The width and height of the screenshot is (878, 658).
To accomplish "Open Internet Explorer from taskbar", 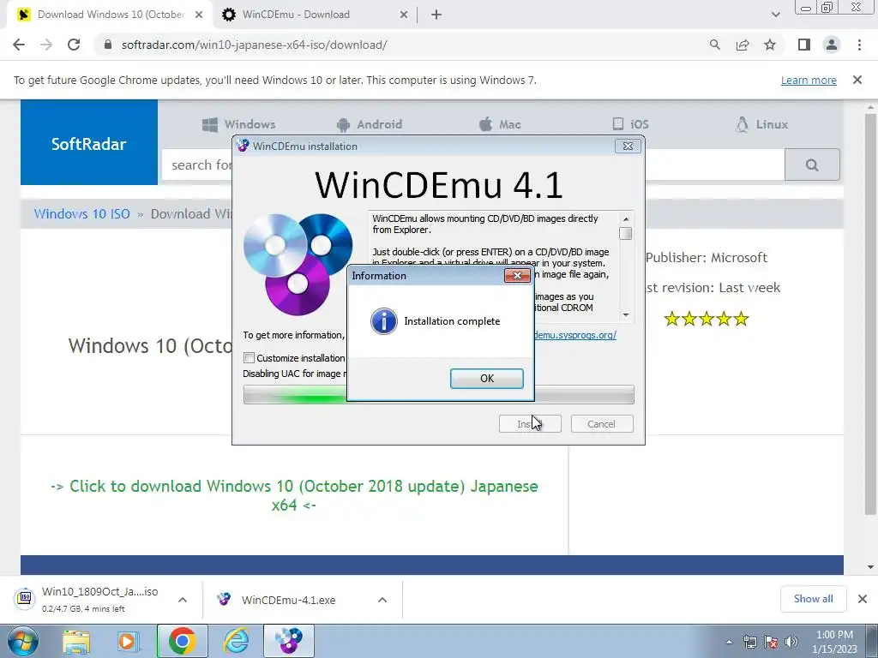I will pos(236,641).
